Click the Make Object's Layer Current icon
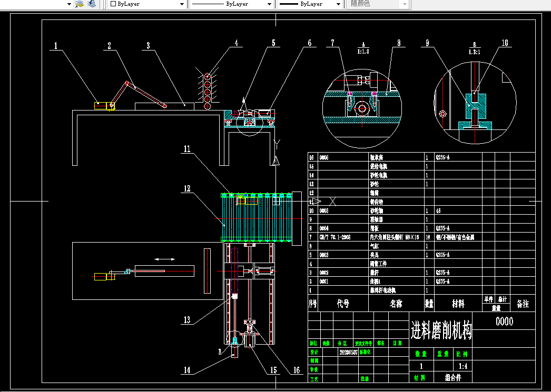 pos(80,4)
